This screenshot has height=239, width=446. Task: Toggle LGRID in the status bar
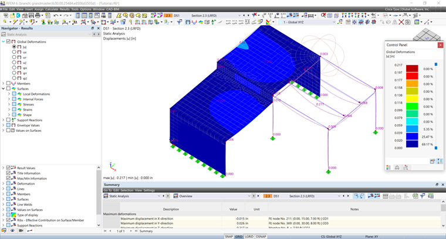pyautogui.click(x=249, y=237)
